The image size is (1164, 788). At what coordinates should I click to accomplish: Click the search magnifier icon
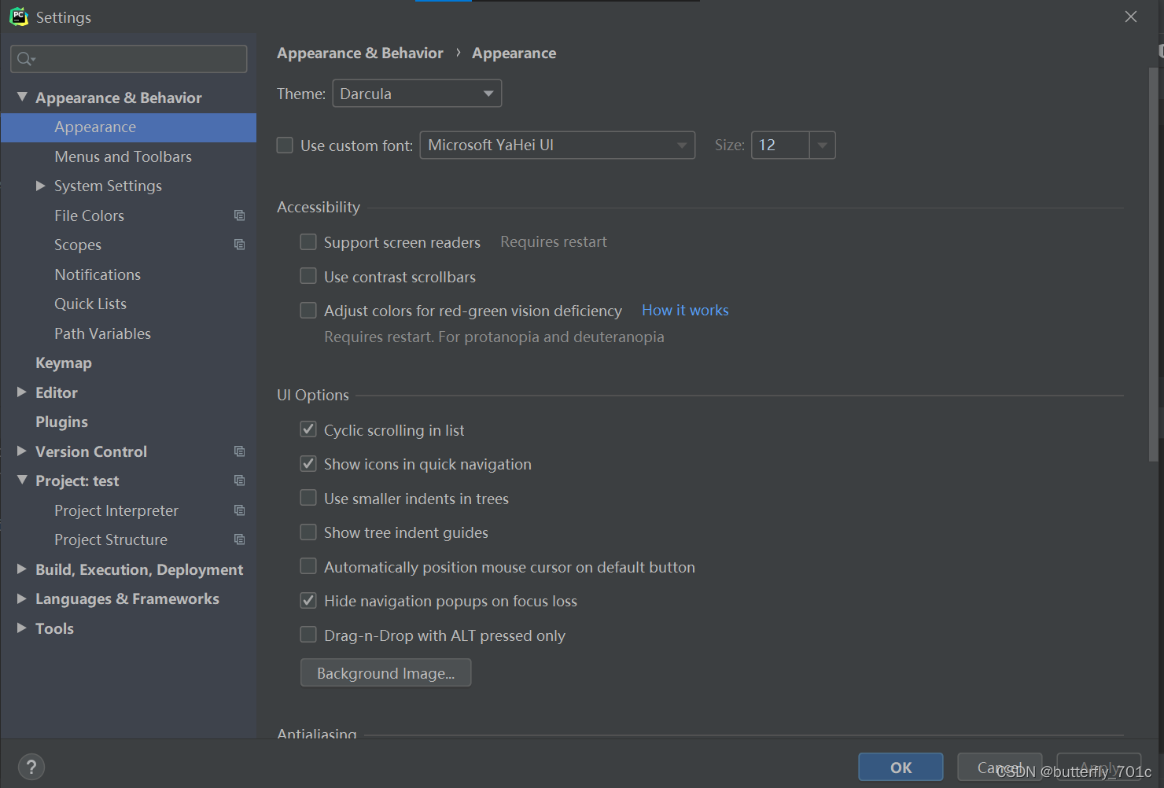(x=25, y=59)
